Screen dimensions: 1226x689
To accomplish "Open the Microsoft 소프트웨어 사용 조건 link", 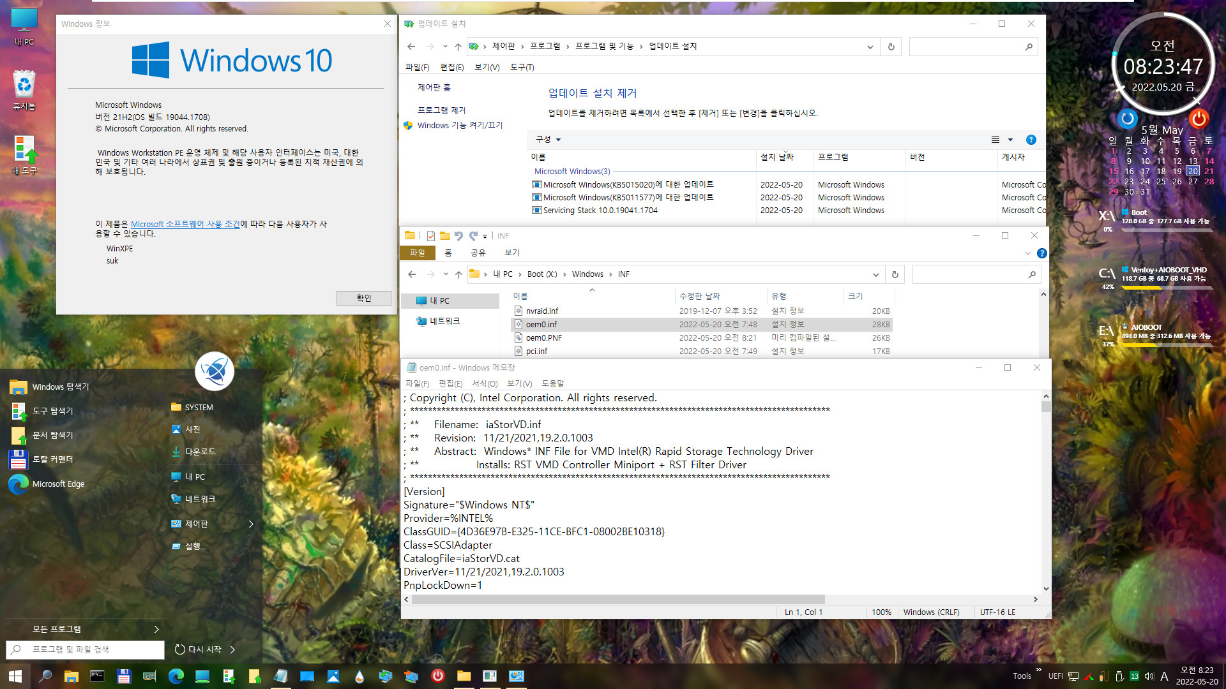I will 185,224.
